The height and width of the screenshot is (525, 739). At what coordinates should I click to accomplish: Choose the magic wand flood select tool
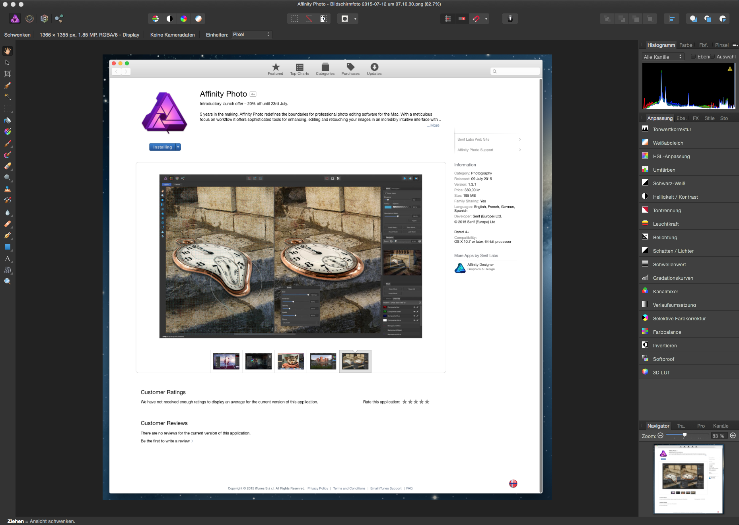coord(8,97)
